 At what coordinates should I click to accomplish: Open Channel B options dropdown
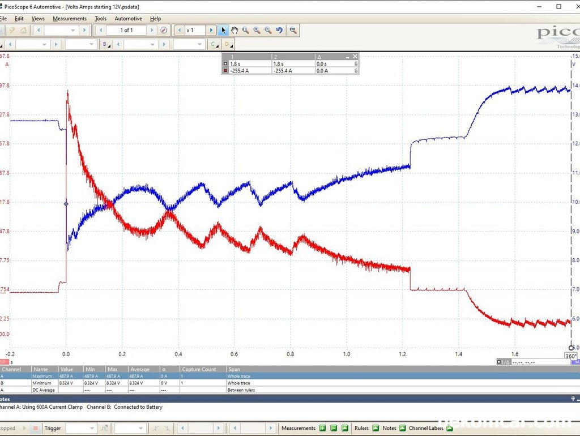106,44
